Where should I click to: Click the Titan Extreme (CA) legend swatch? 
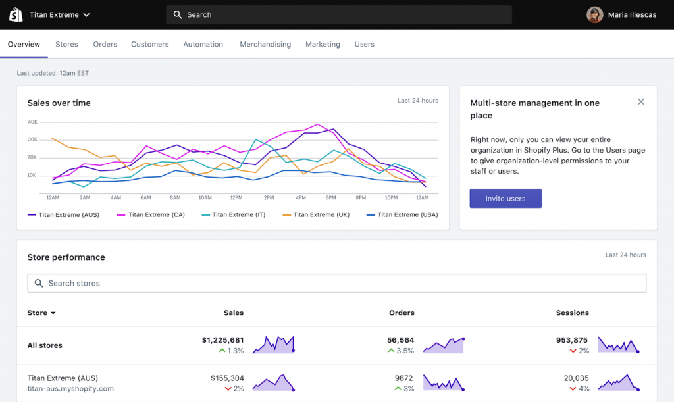tap(121, 214)
